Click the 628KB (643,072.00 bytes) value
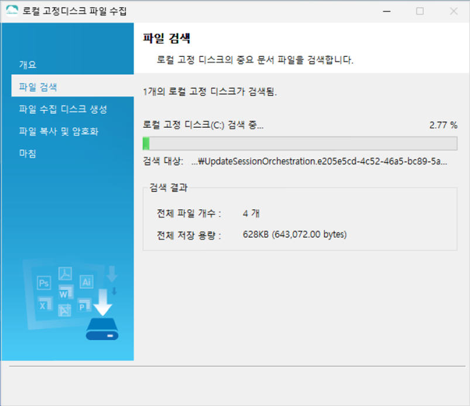This screenshot has height=406, width=470. coord(294,234)
